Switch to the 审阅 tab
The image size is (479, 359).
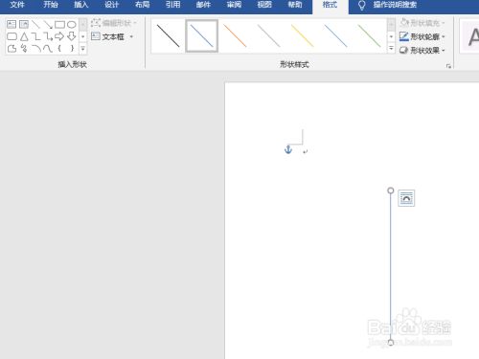[234, 5]
